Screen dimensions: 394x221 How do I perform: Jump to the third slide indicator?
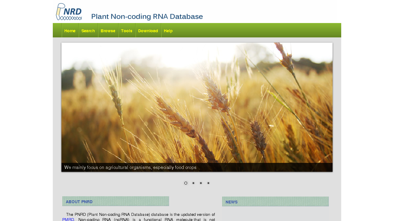(201, 183)
